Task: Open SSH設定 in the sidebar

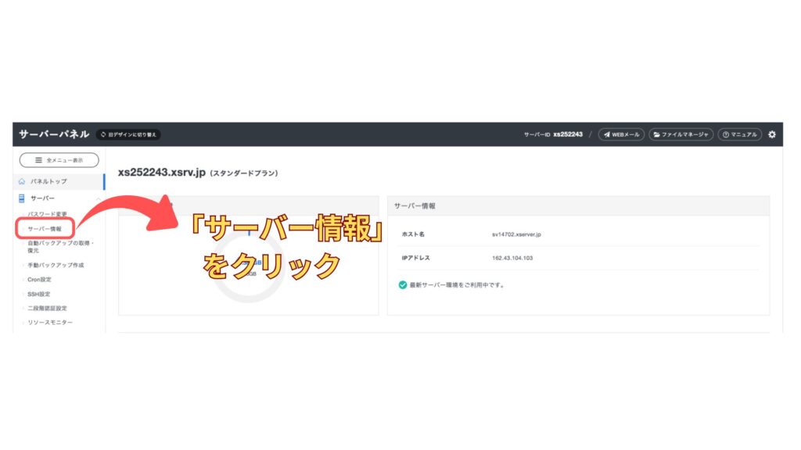Action: [38, 294]
